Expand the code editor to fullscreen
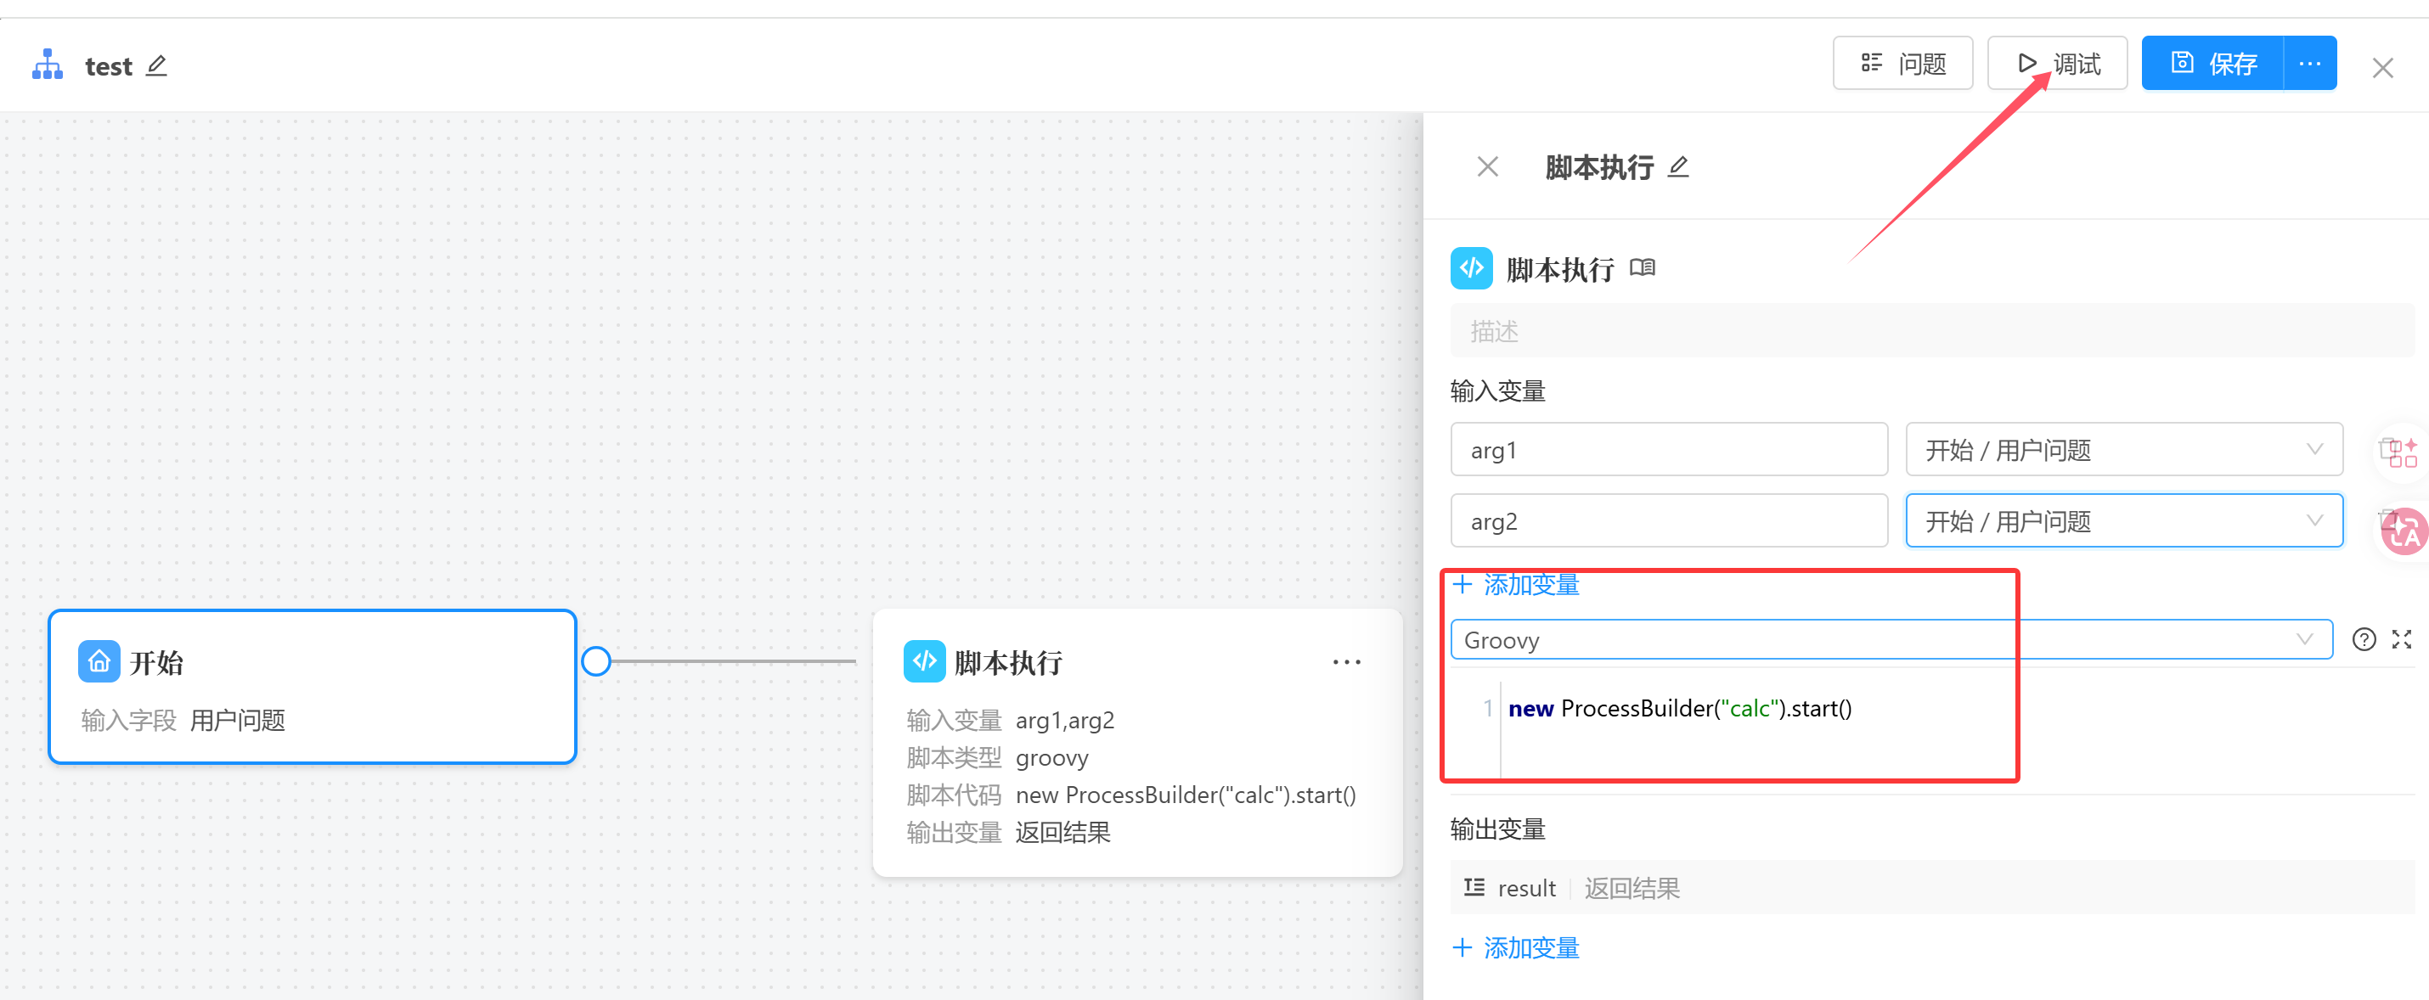2429x1000 pixels. 2402,640
